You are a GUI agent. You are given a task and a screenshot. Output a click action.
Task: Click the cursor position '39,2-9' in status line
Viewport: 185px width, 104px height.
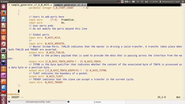[162, 97]
